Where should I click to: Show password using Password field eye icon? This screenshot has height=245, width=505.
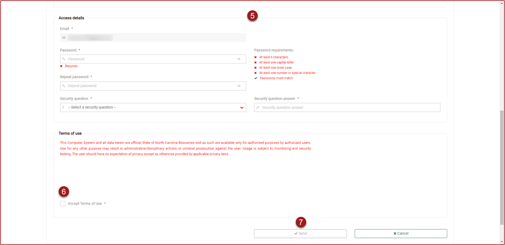tap(239, 59)
